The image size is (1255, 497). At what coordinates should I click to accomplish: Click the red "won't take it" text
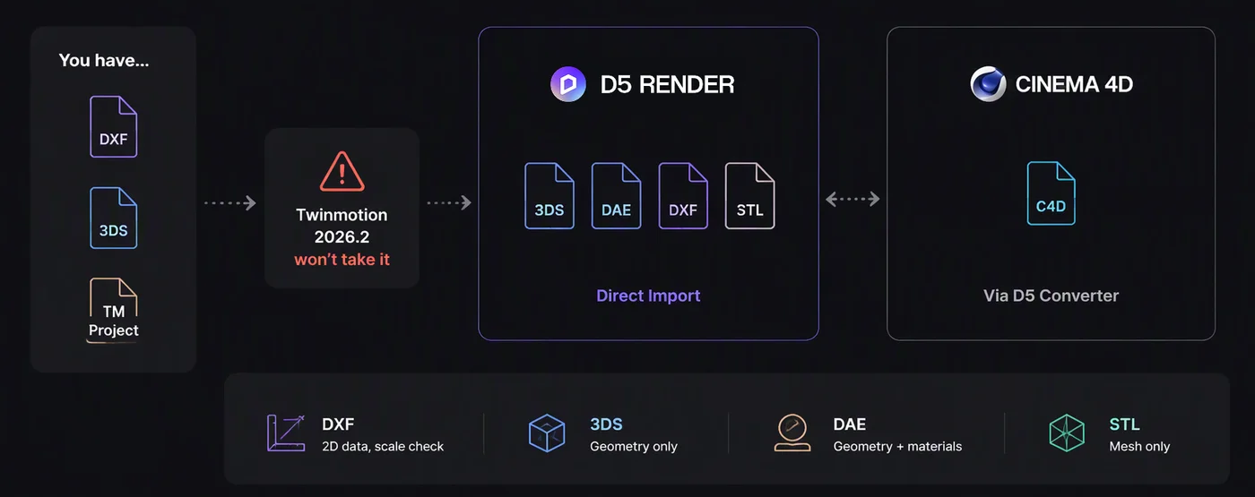click(x=342, y=260)
